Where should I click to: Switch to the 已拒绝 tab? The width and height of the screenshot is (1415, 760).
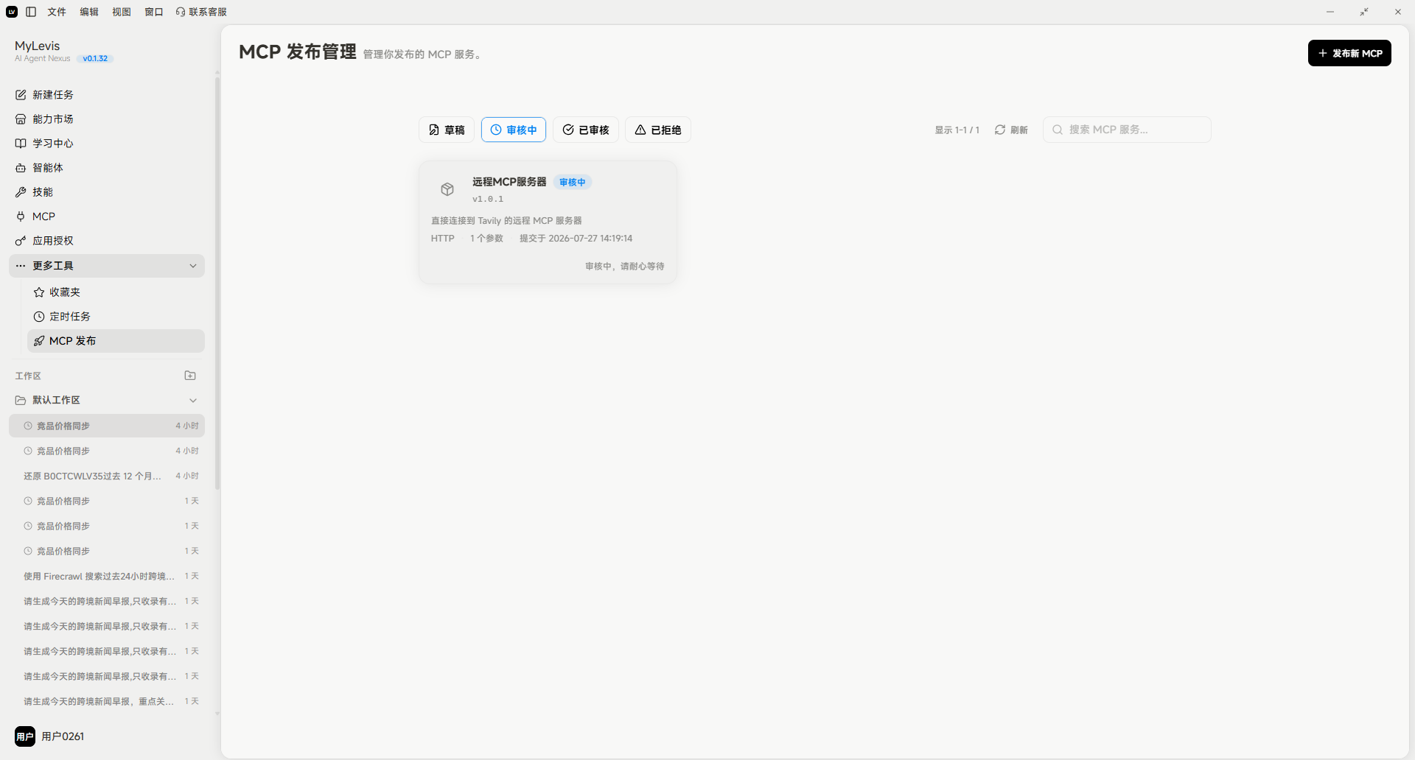click(x=658, y=130)
